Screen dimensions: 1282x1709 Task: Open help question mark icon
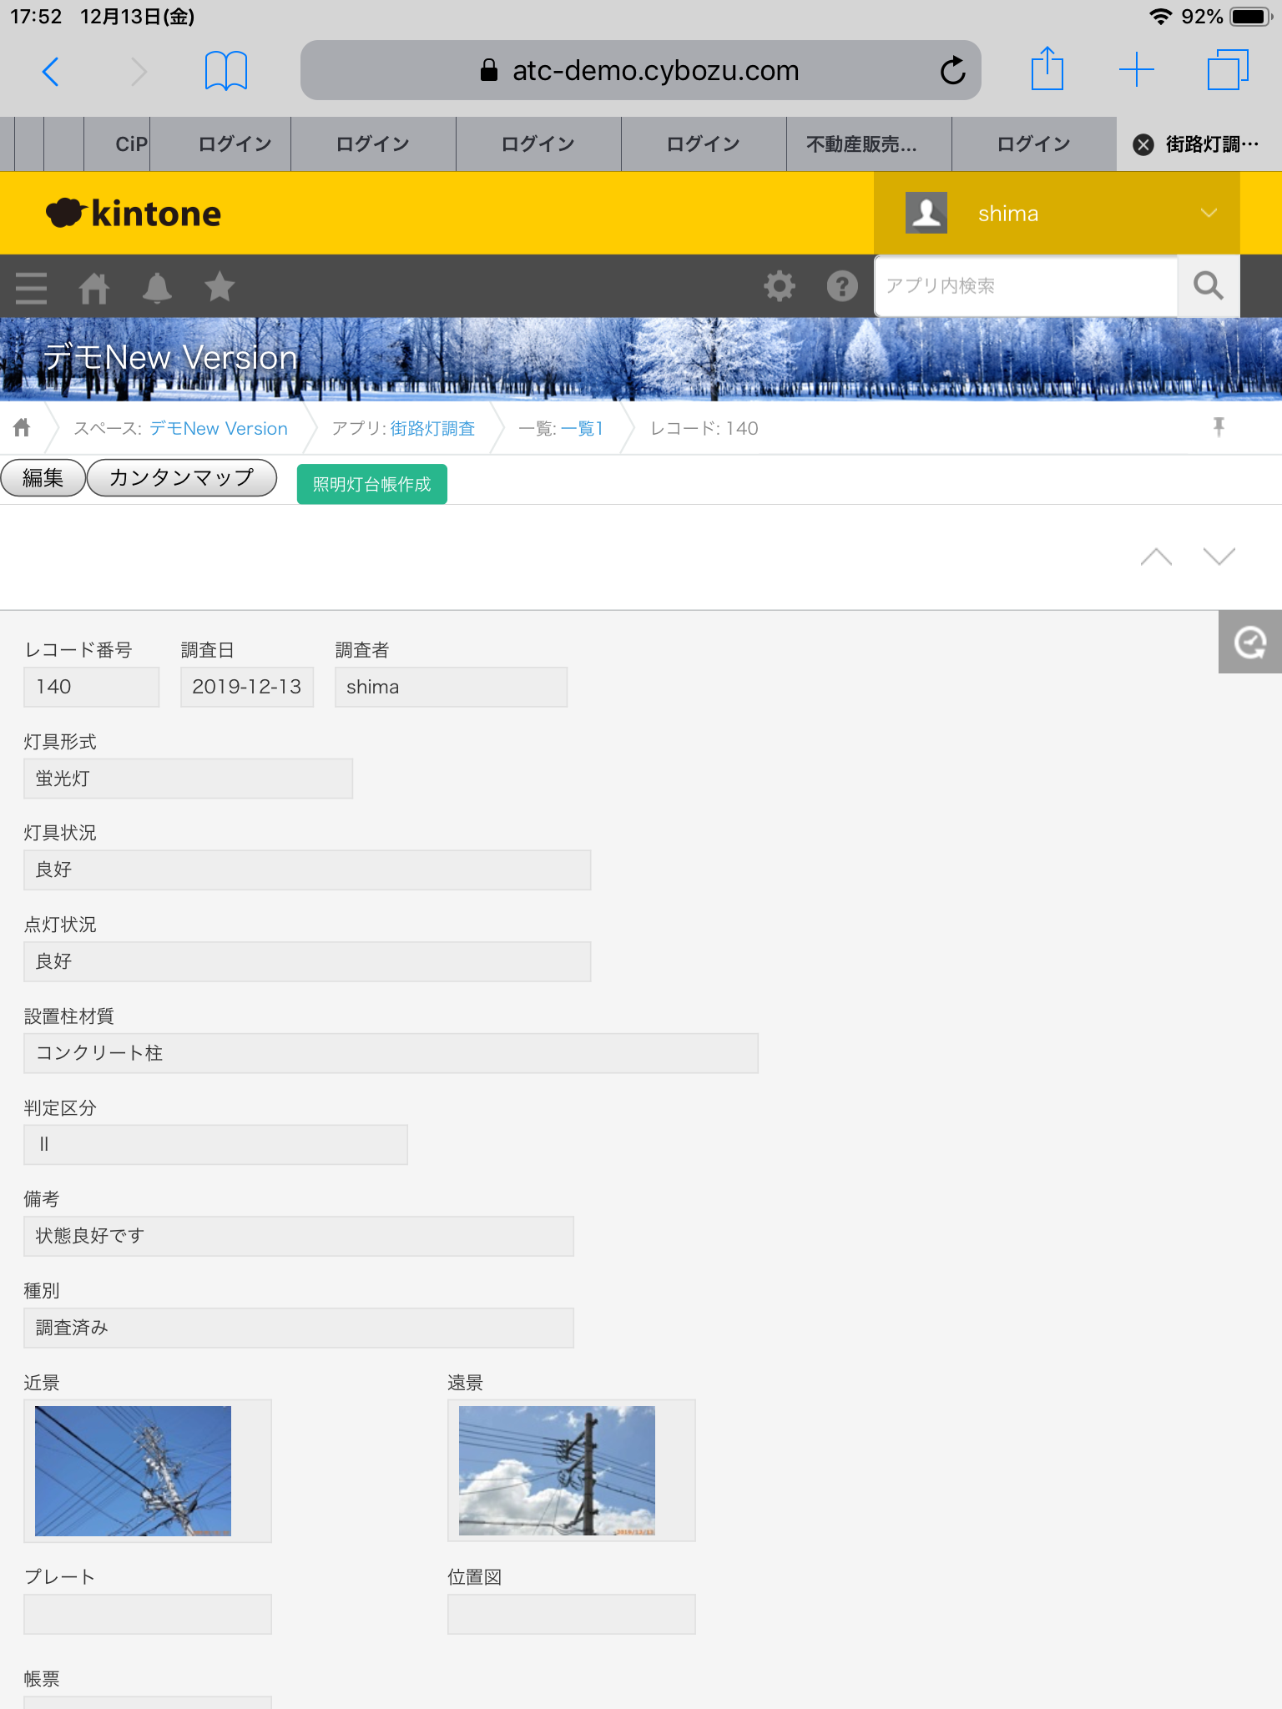842,286
